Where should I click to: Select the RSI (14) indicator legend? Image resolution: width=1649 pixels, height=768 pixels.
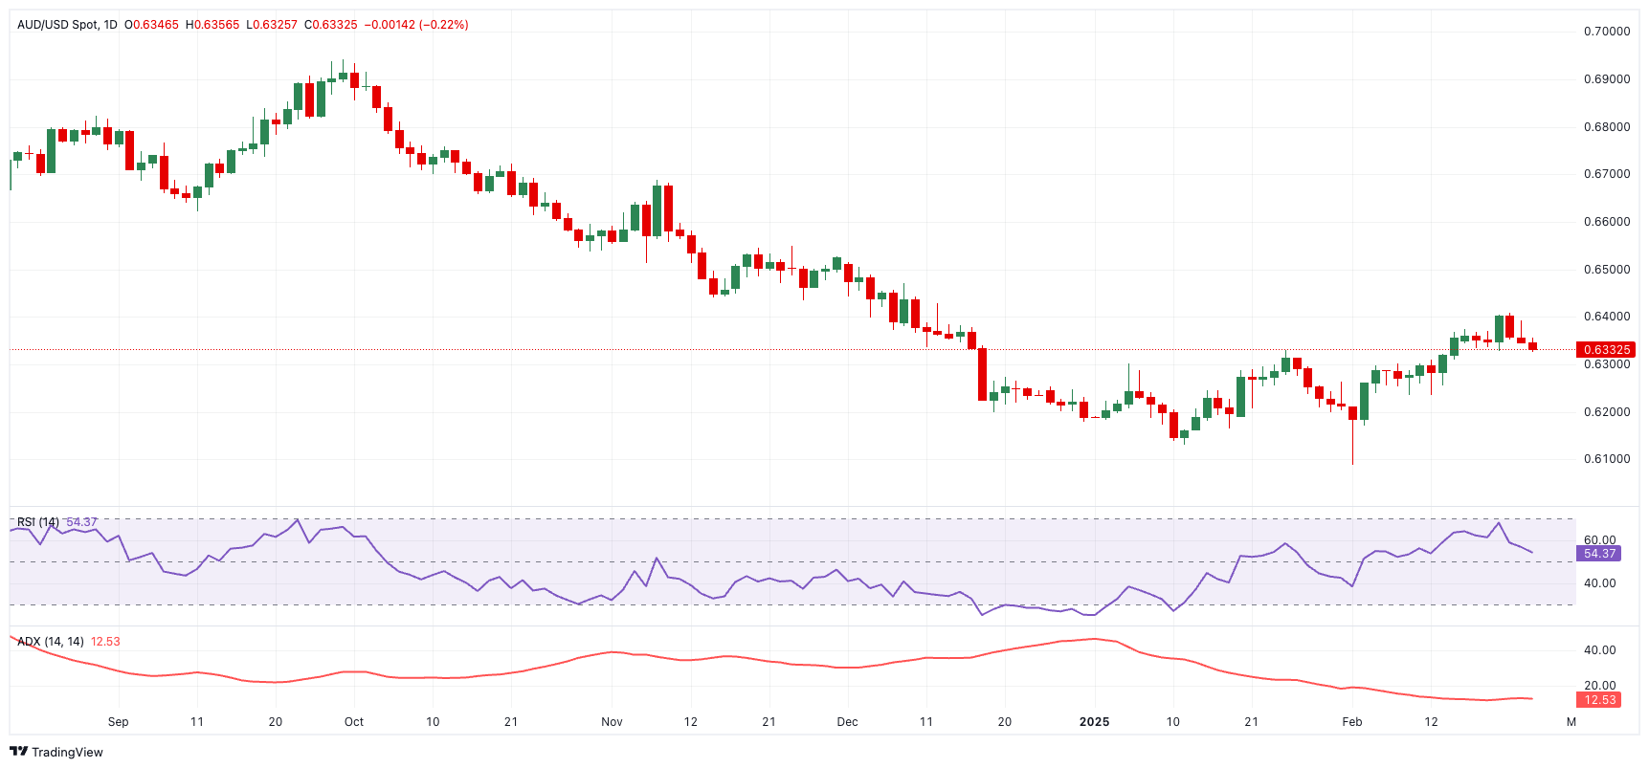pyautogui.click(x=38, y=522)
